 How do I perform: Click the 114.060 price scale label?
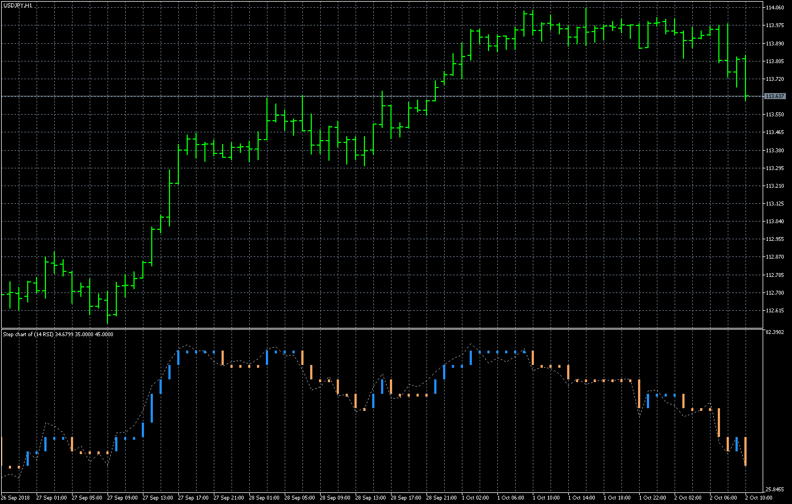point(774,8)
